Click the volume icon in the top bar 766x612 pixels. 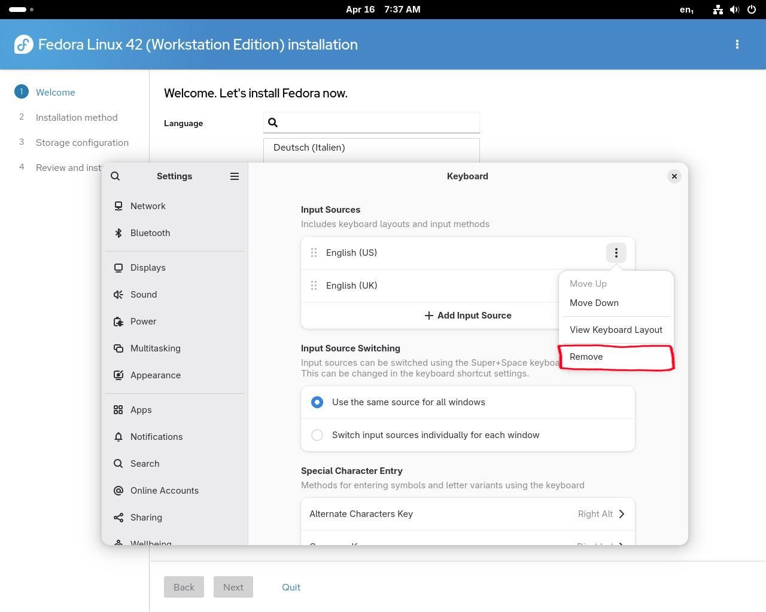735,10
